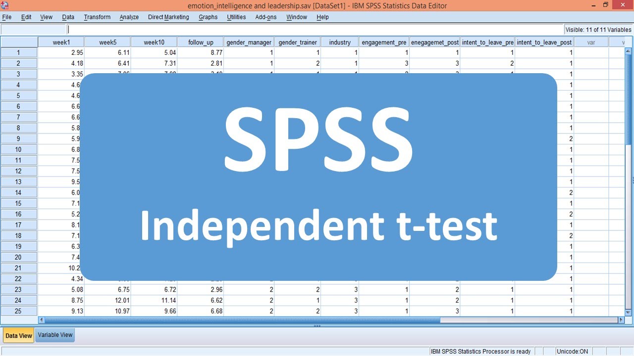This screenshot has width=634, height=356.
Task: Select row header 12
Action: pos(19,171)
